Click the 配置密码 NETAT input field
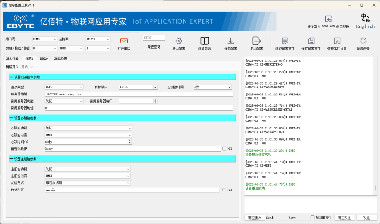The image size is (380, 224). (154, 38)
